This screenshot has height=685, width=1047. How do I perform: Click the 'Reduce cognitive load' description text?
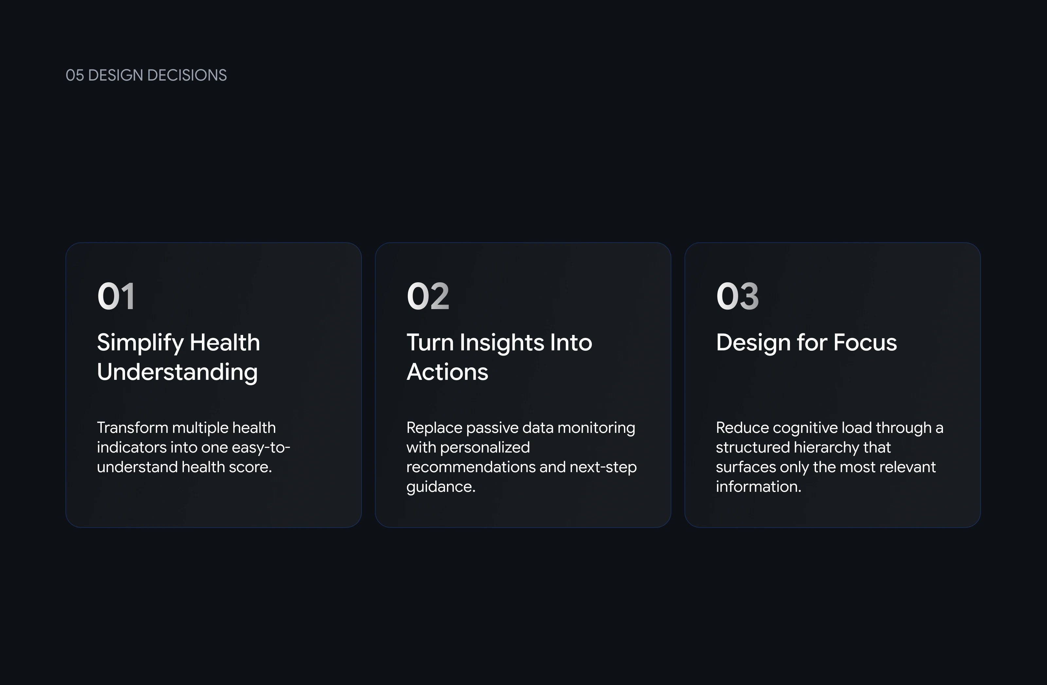(x=829, y=457)
